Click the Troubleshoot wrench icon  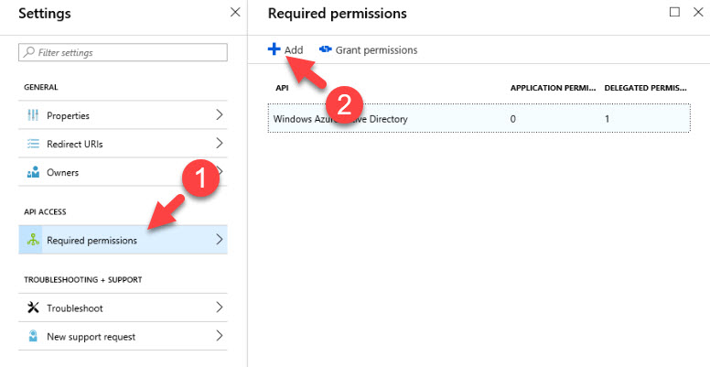coord(33,308)
